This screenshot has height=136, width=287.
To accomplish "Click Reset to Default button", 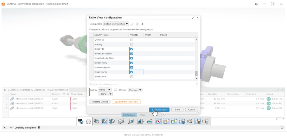I will point(100,102).
